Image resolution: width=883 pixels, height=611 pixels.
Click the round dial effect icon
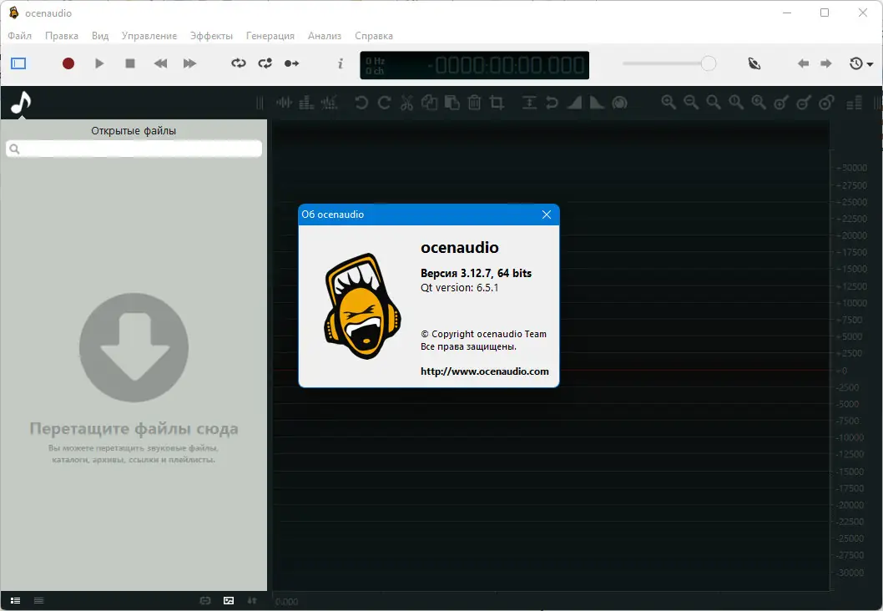[x=619, y=103]
